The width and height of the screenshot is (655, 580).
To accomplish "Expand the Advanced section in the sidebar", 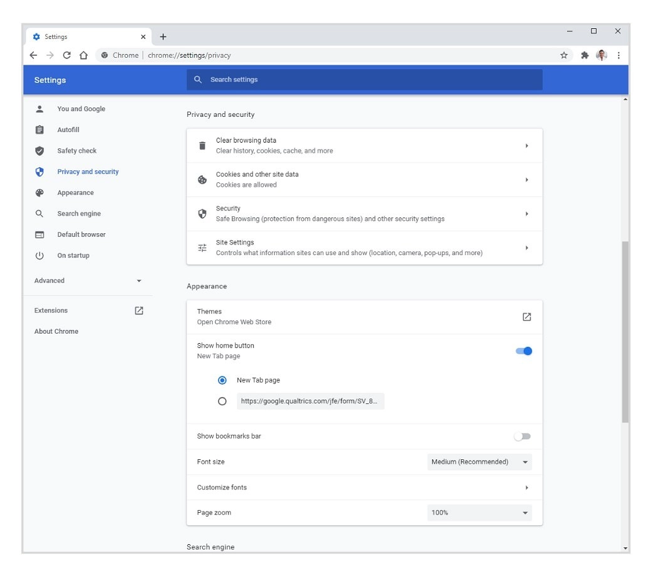I will 88,280.
